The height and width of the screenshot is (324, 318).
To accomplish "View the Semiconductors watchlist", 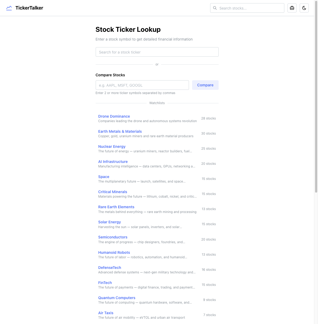I will 113,237.
